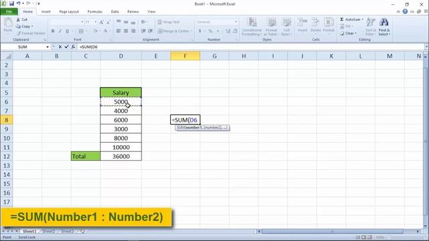
Task: Click the formula Enter checkmark
Action: coord(66,47)
